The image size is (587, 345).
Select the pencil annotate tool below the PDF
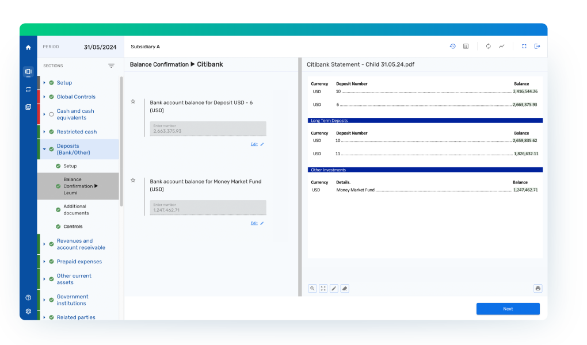(334, 289)
